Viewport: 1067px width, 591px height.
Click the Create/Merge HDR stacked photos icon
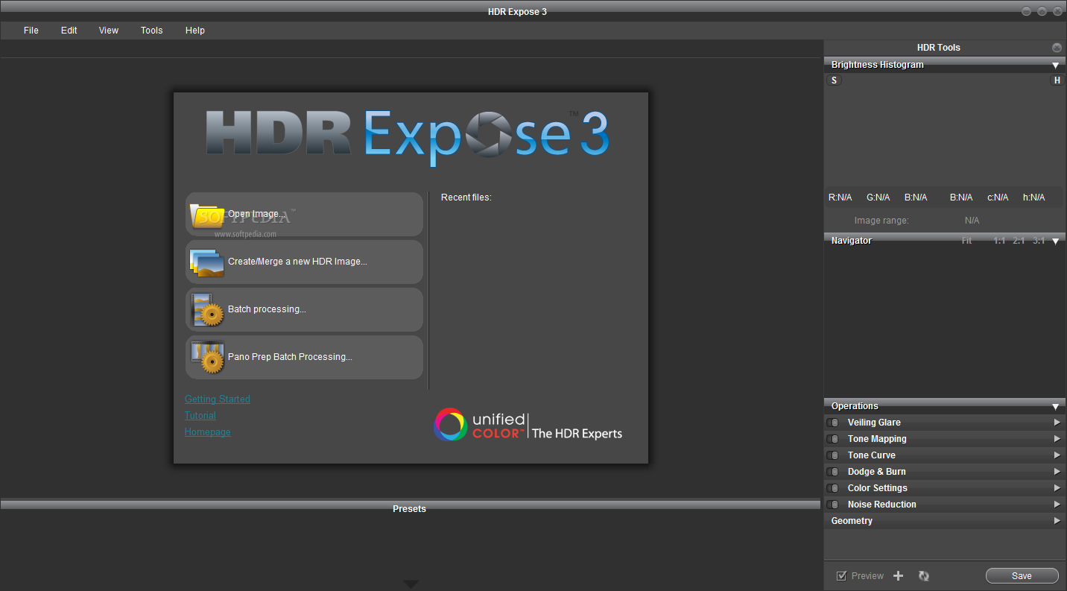(x=207, y=262)
